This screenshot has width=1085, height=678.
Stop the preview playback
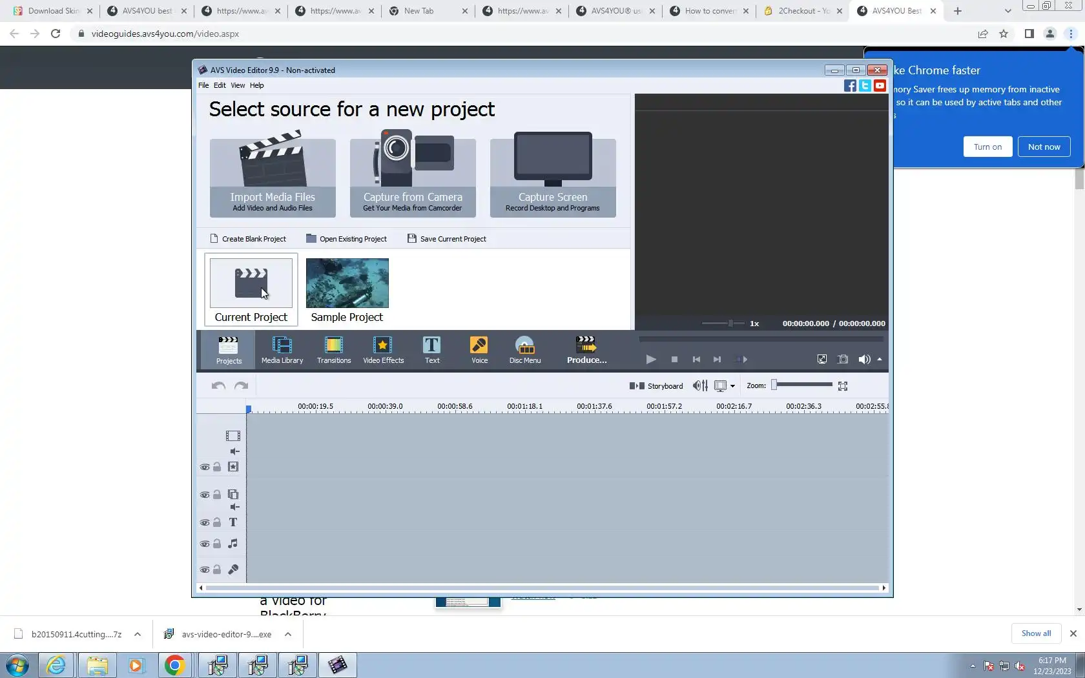674,359
